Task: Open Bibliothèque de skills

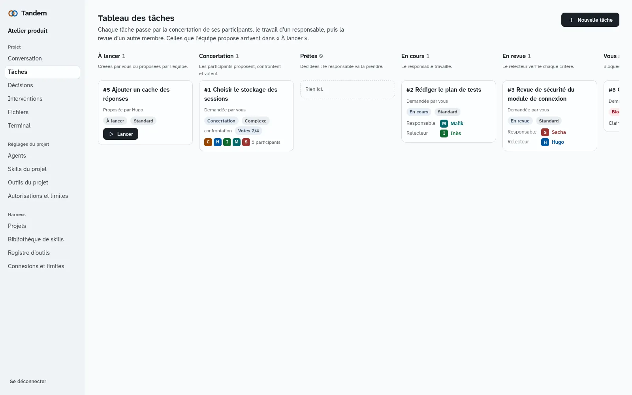Action: (42, 239)
